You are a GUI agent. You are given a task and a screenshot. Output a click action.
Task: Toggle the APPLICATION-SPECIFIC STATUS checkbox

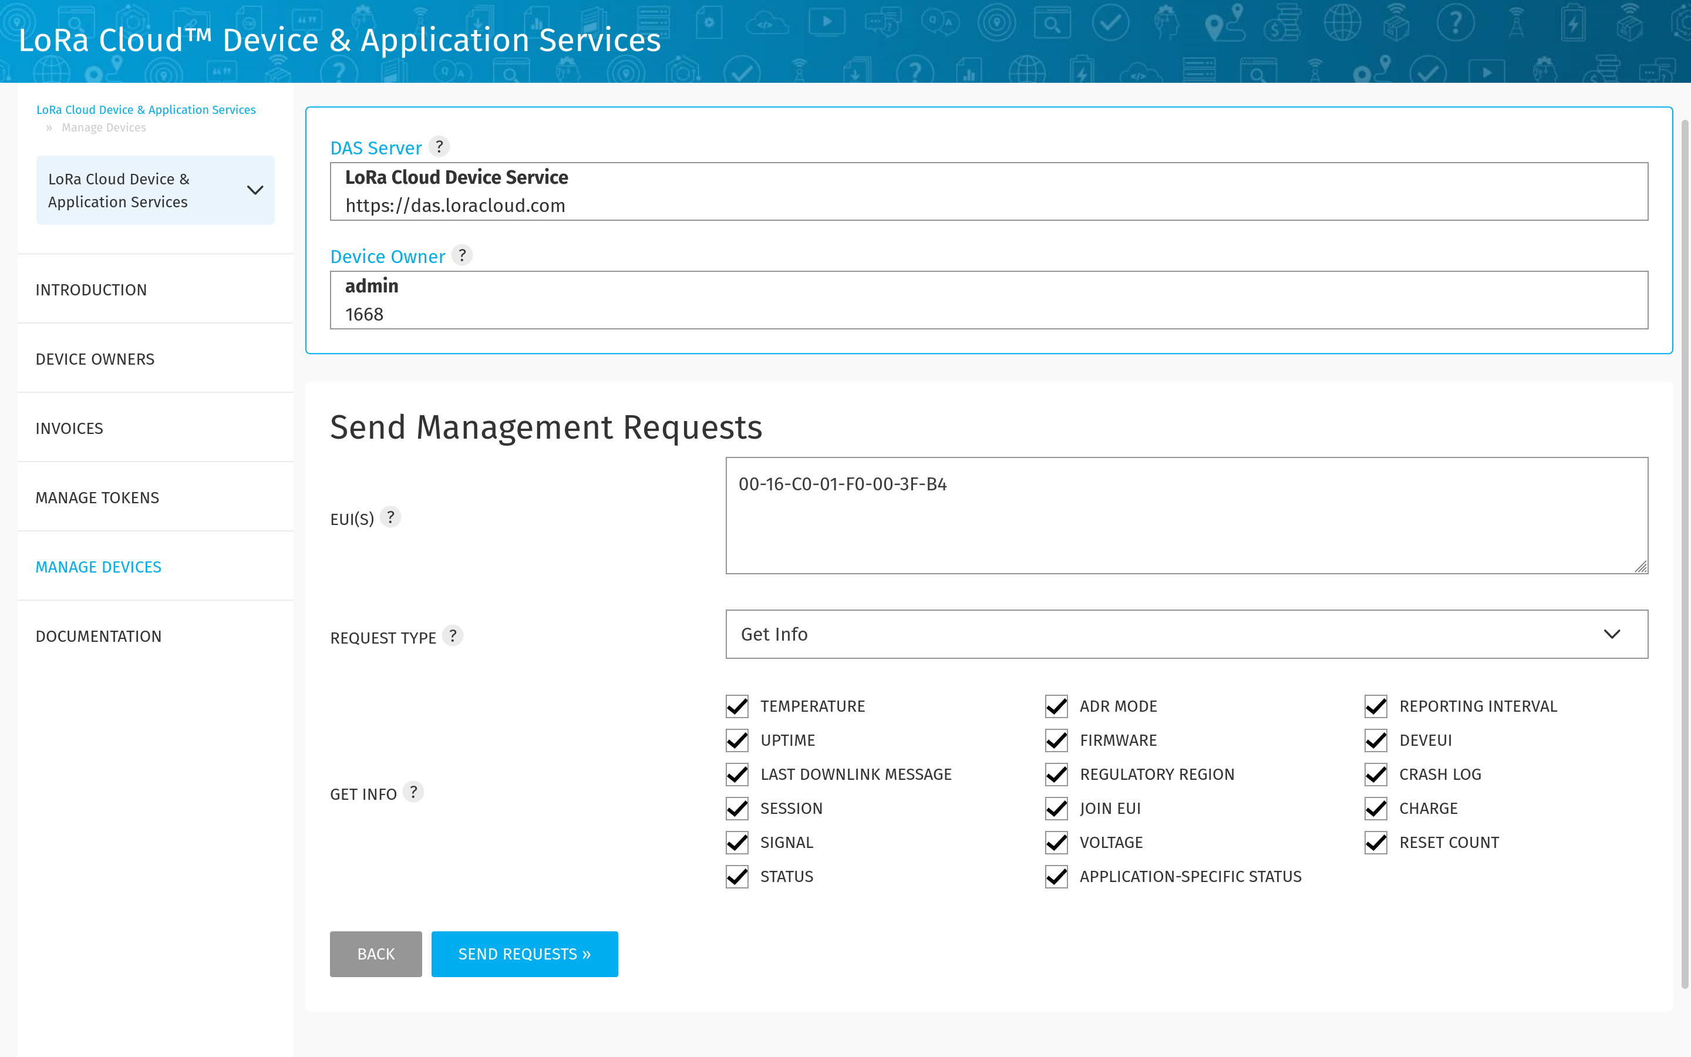[1056, 877]
